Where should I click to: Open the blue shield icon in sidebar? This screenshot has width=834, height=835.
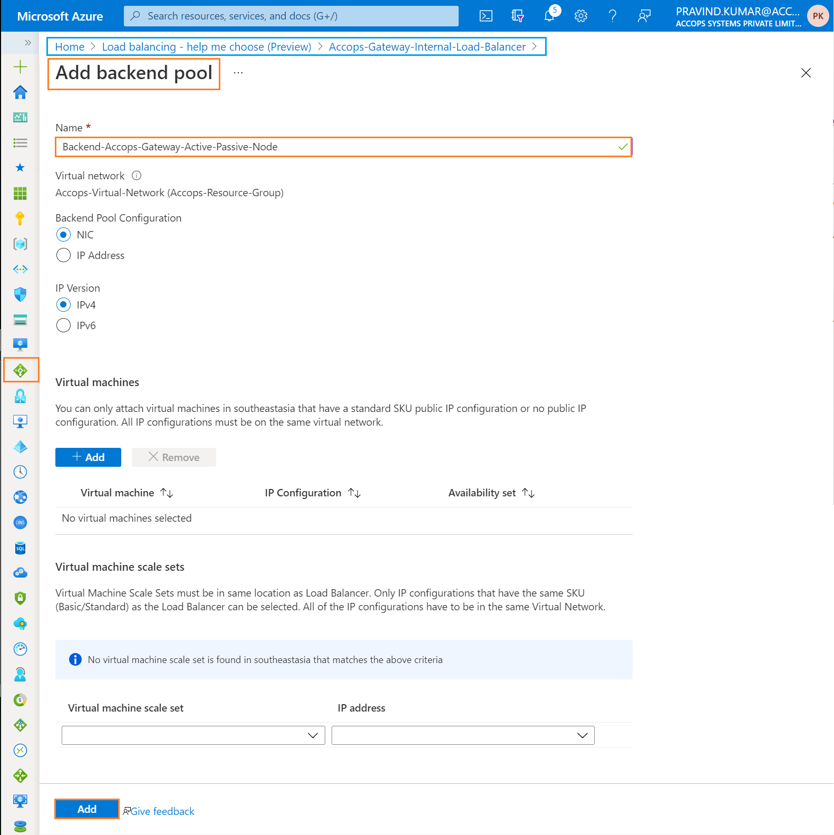pos(20,294)
